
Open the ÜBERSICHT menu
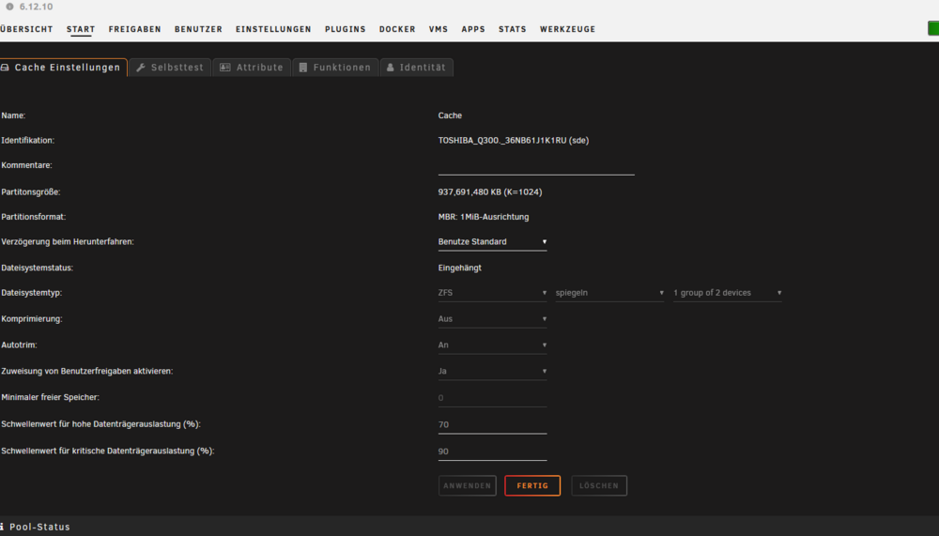pyautogui.click(x=26, y=29)
